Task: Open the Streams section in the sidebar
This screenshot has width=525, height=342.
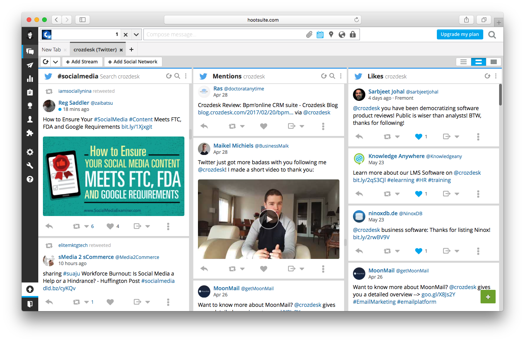Action: (30, 51)
